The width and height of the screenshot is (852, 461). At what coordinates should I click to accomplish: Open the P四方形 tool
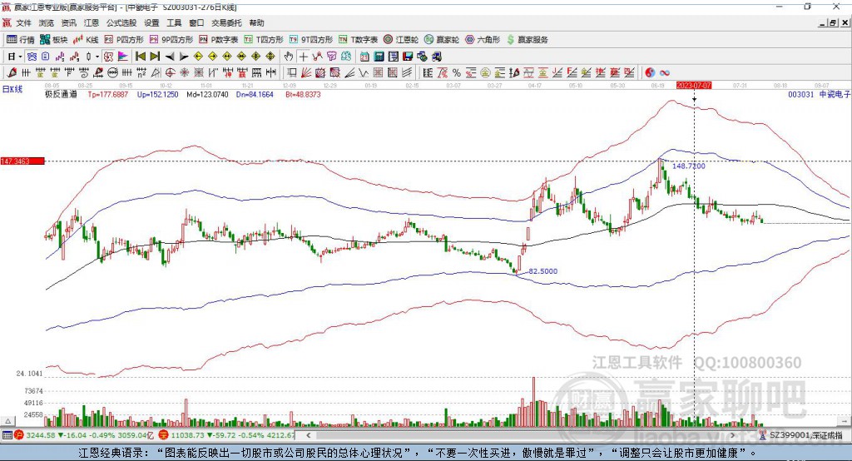click(x=124, y=40)
